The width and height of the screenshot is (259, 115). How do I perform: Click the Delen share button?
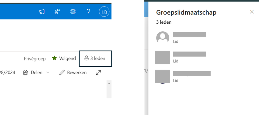[33, 72]
